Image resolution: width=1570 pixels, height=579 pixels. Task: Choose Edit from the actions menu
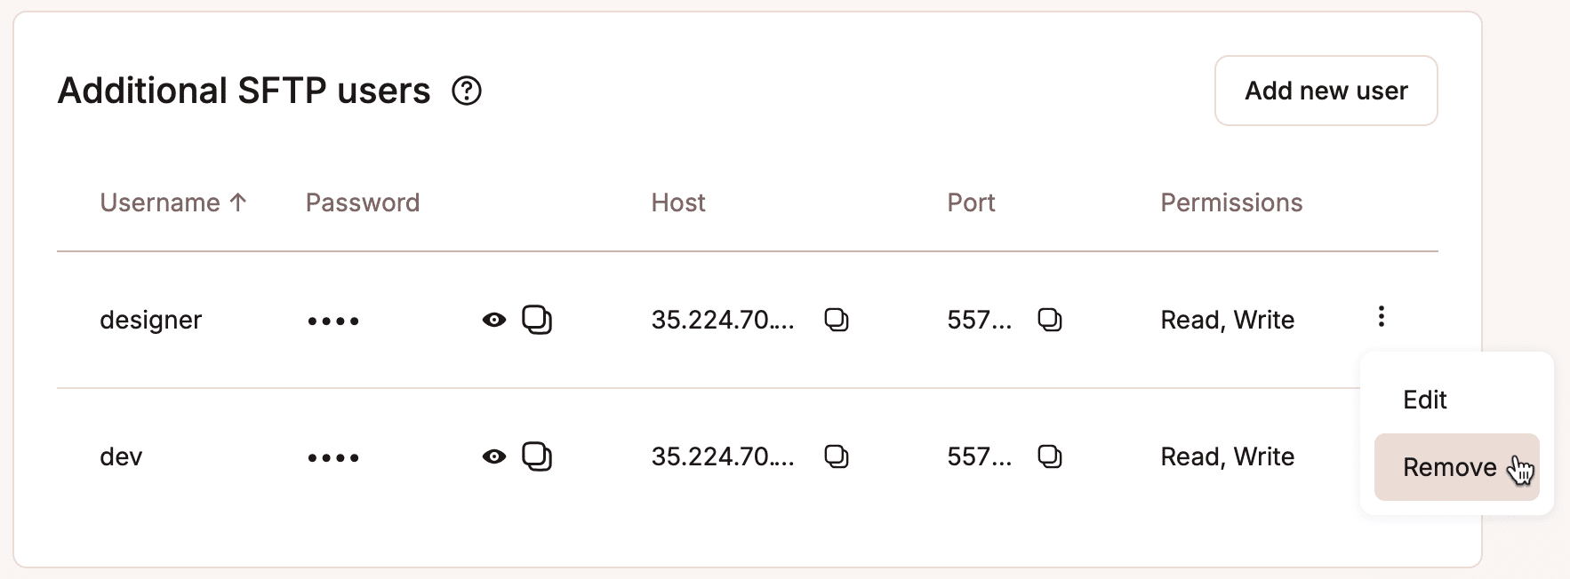coord(1424,399)
